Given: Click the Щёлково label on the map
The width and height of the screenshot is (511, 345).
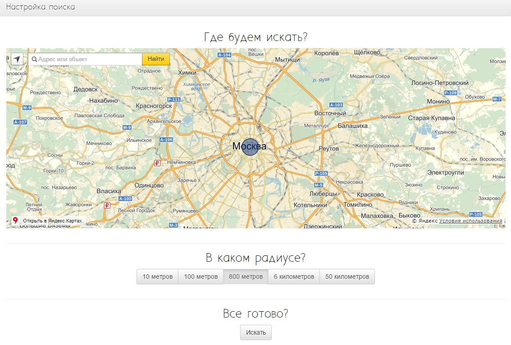Looking at the screenshot, I should (367, 52).
